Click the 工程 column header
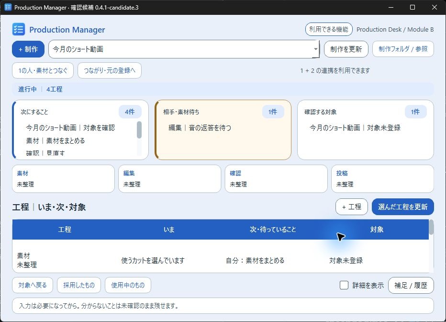 tap(65, 230)
